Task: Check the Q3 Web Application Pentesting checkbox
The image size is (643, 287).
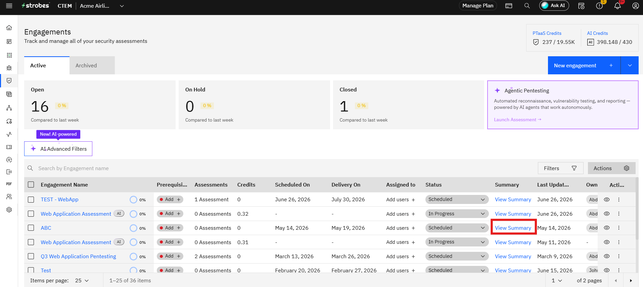Action: pos(31,256)
